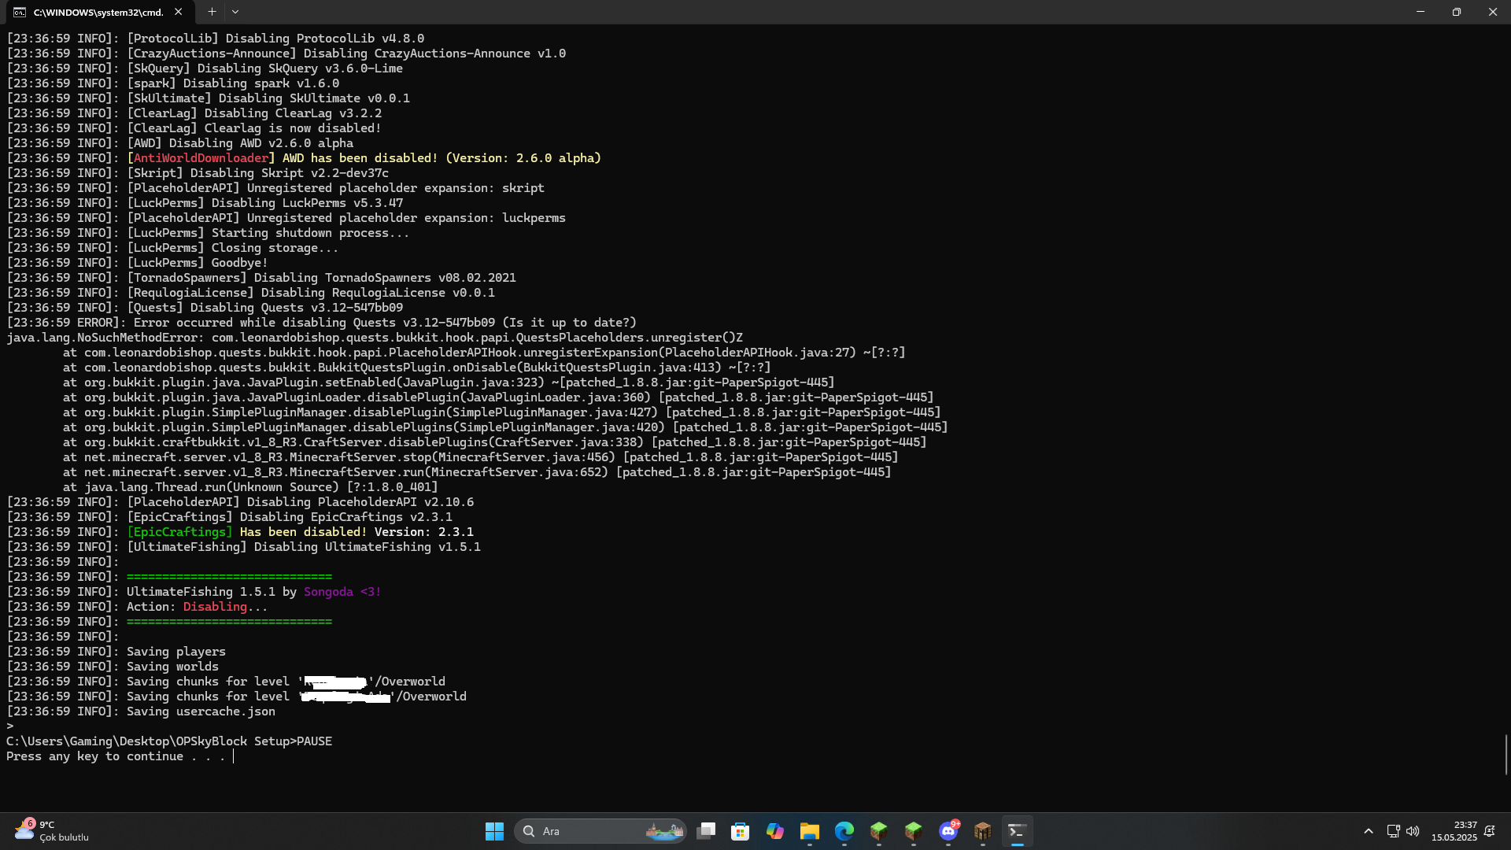This screenshot has width=1511, height=850.
Task: Expand the new tab profile dropdown arrow
Action: (x=235, y=12)
